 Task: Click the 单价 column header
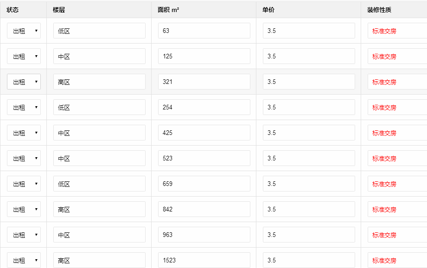268,10
